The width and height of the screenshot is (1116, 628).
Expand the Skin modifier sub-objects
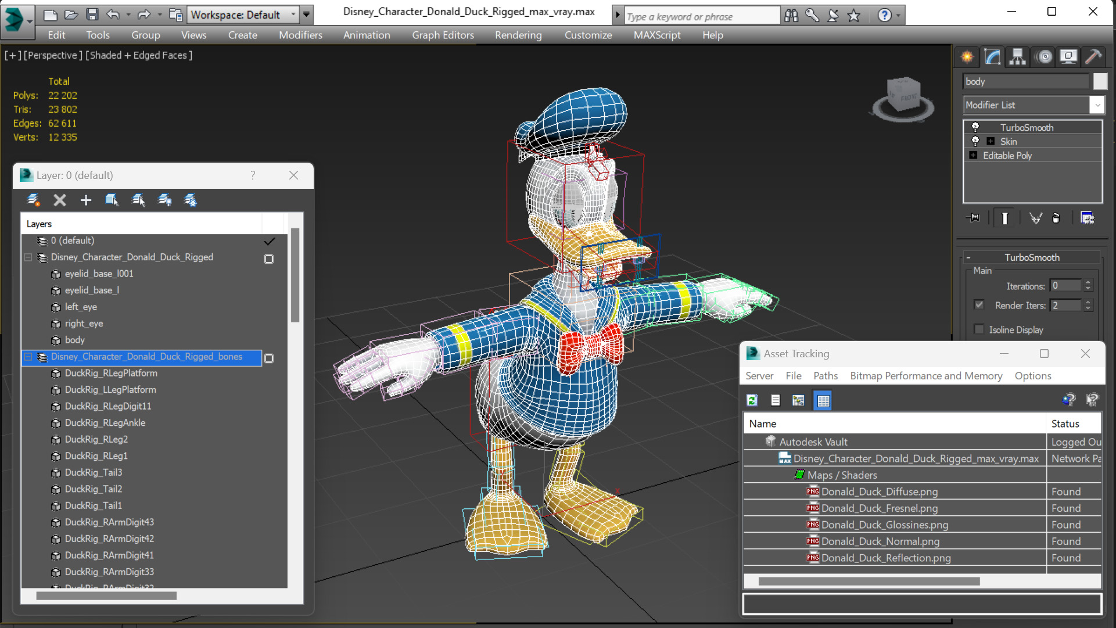pyautogui.click(x=991, y=141)
